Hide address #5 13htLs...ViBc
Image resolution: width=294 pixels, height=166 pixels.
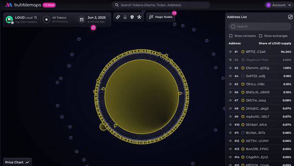[x=230, y=84]
